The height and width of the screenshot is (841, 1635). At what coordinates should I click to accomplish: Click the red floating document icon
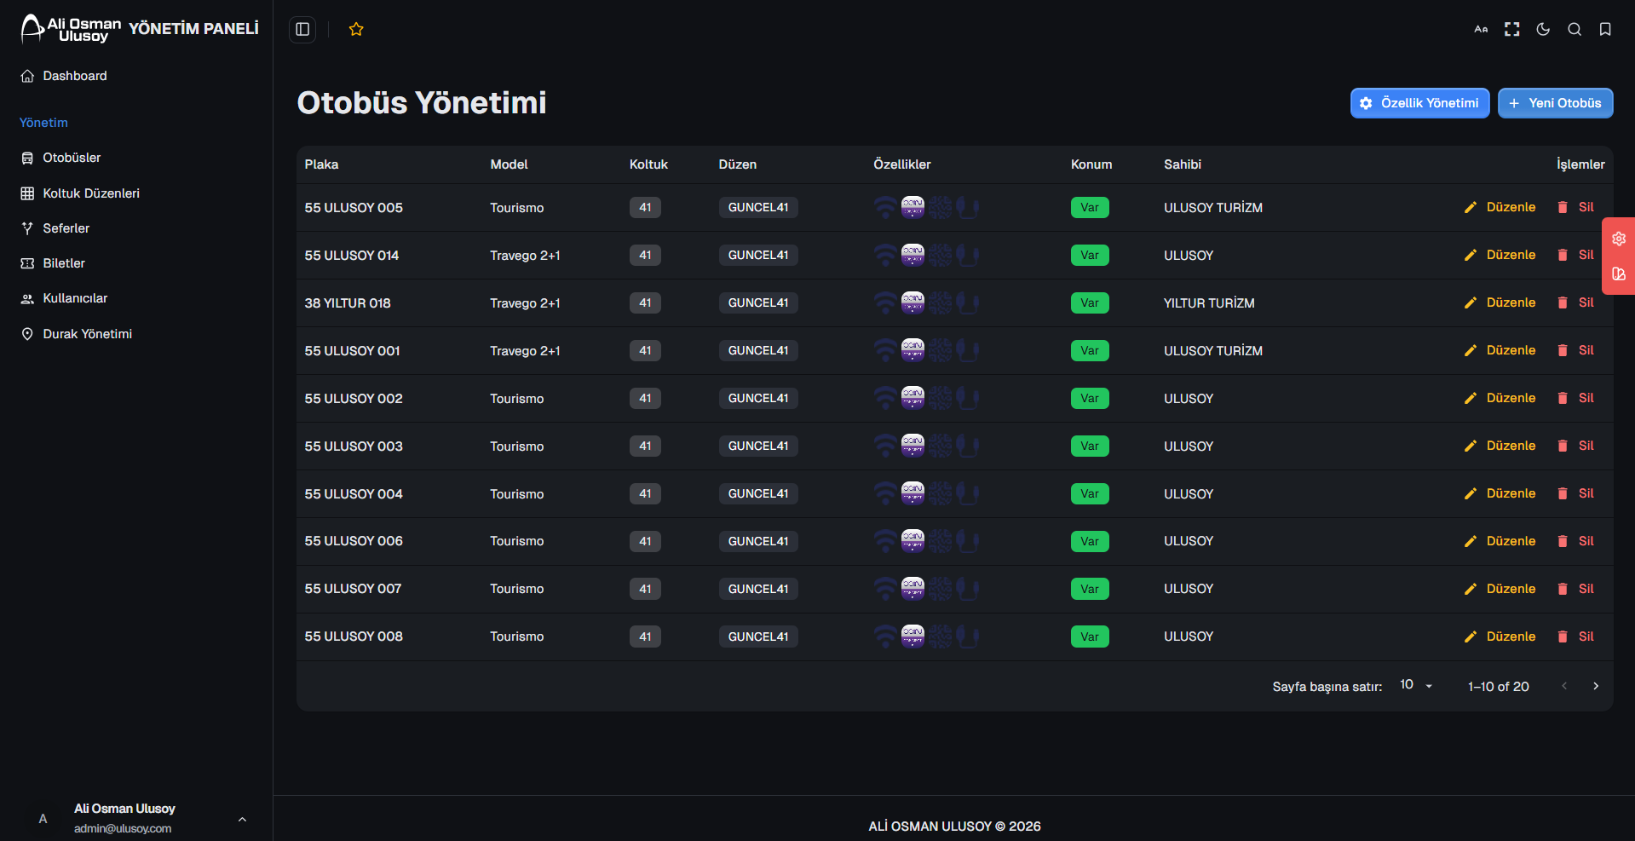(1619, 274)
